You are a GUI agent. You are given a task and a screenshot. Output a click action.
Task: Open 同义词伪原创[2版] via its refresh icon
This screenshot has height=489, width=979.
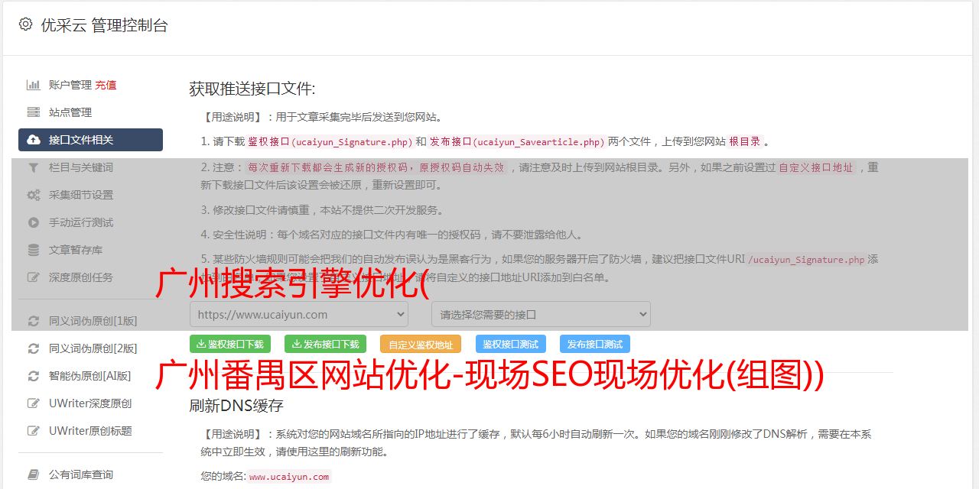[34, 348]
